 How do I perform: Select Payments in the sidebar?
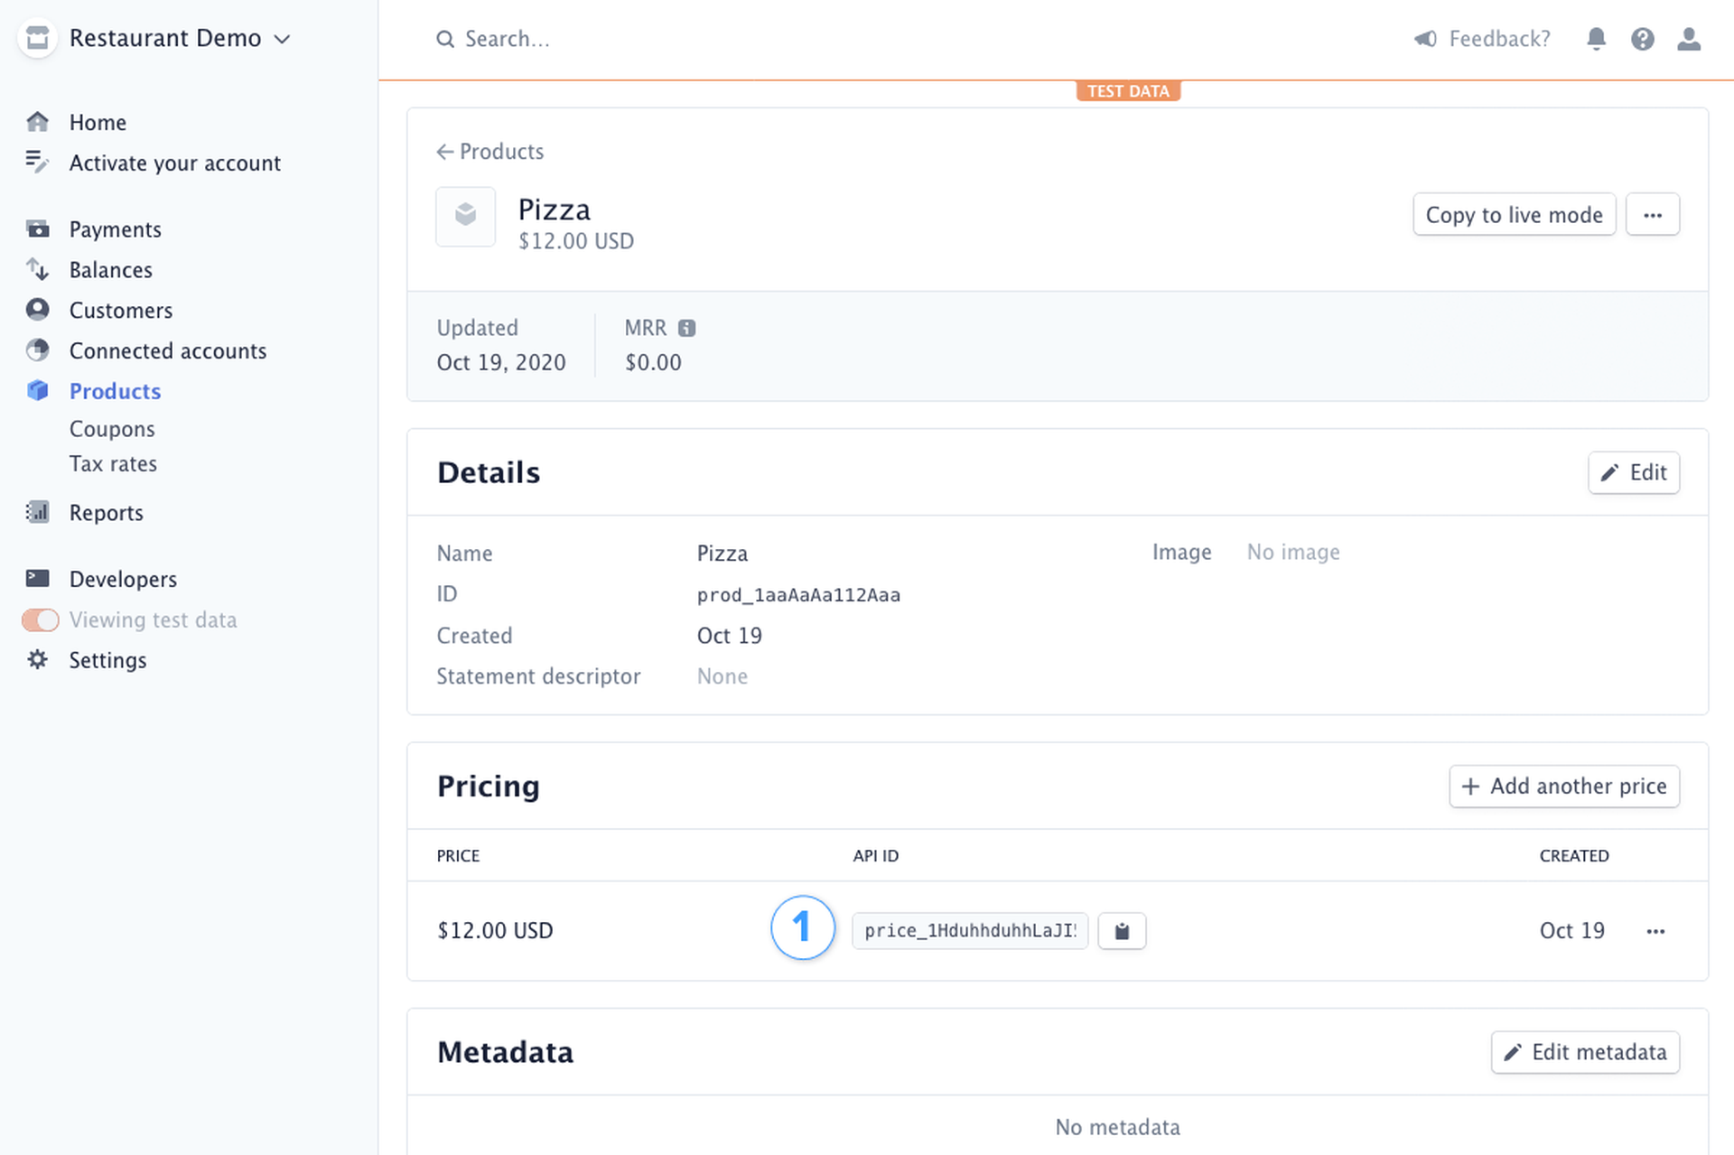(x=115, y=228)
